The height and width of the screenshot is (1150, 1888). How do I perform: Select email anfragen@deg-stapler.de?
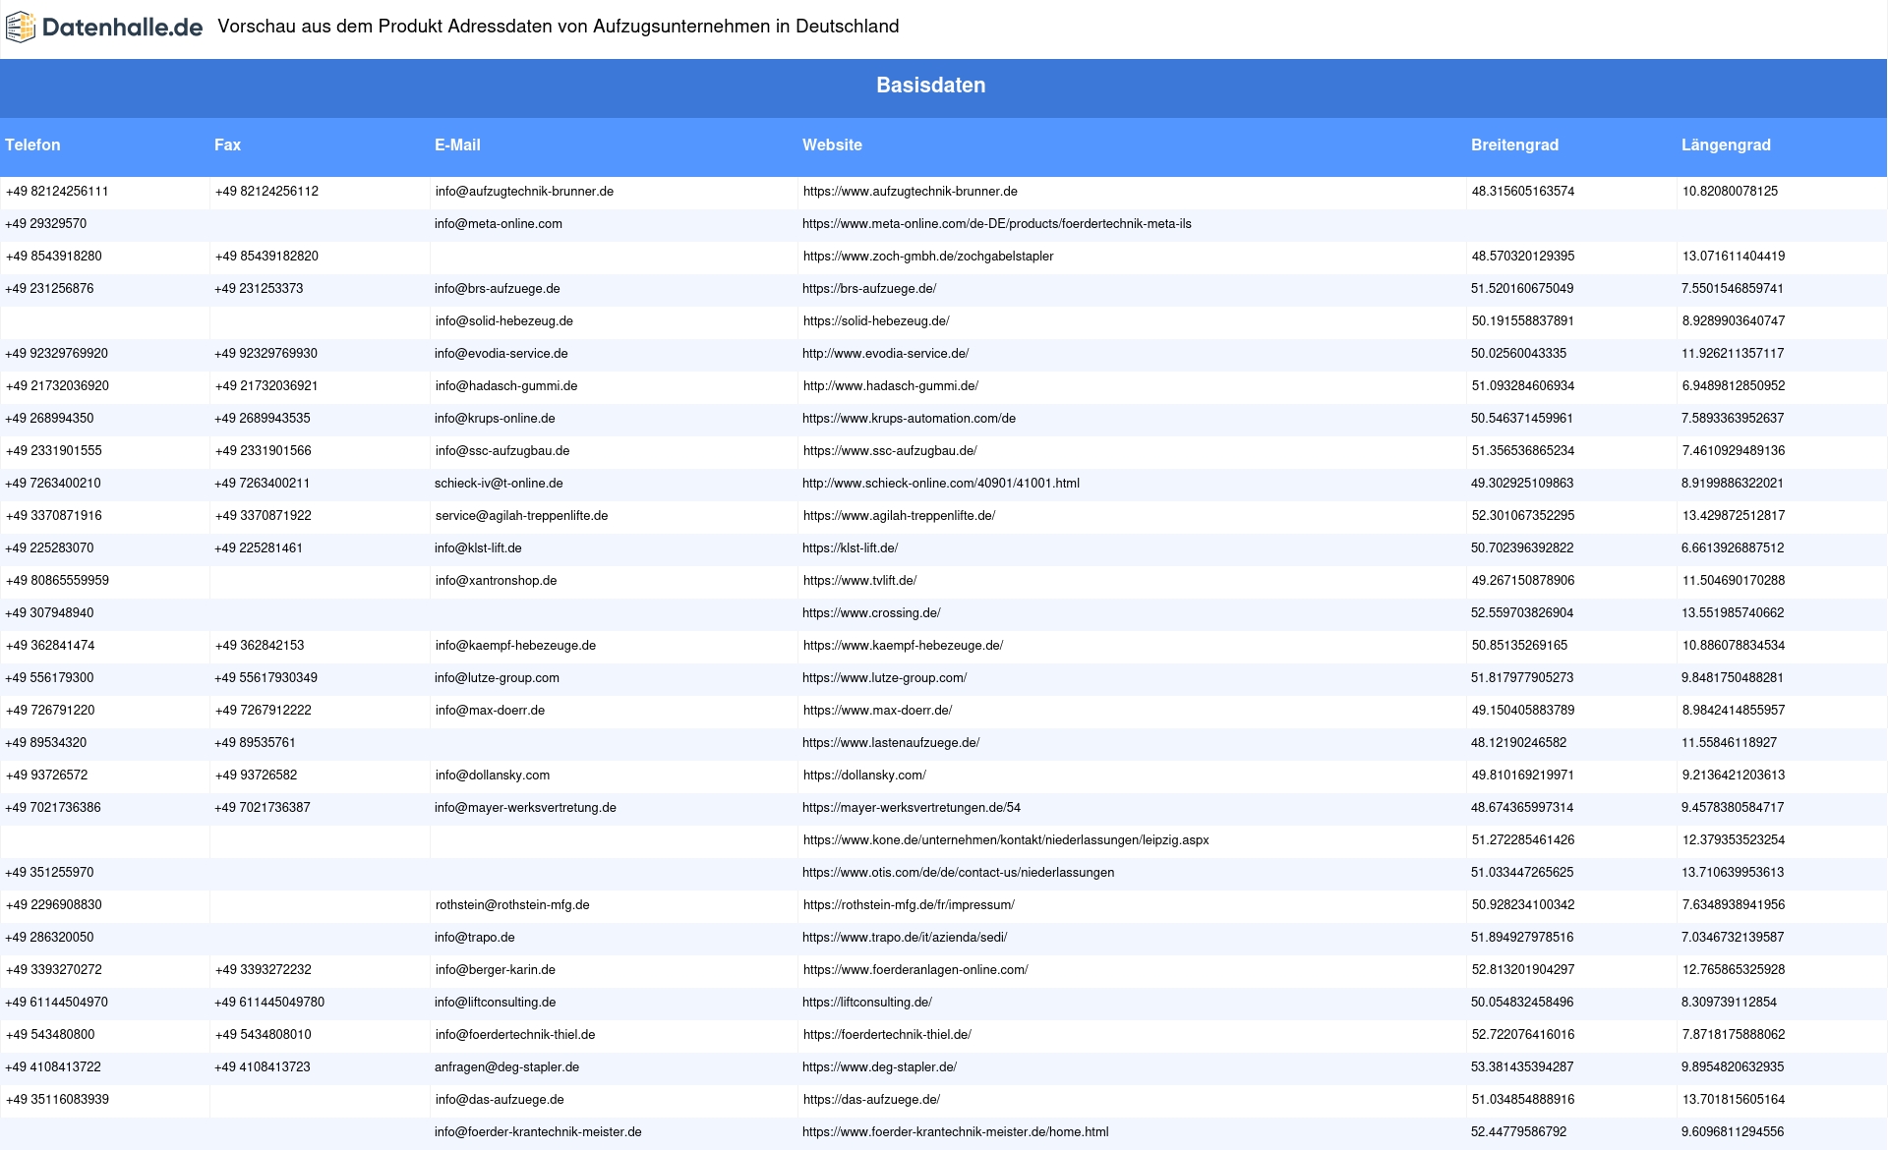pyautogui.click(x=506, y=1067)
